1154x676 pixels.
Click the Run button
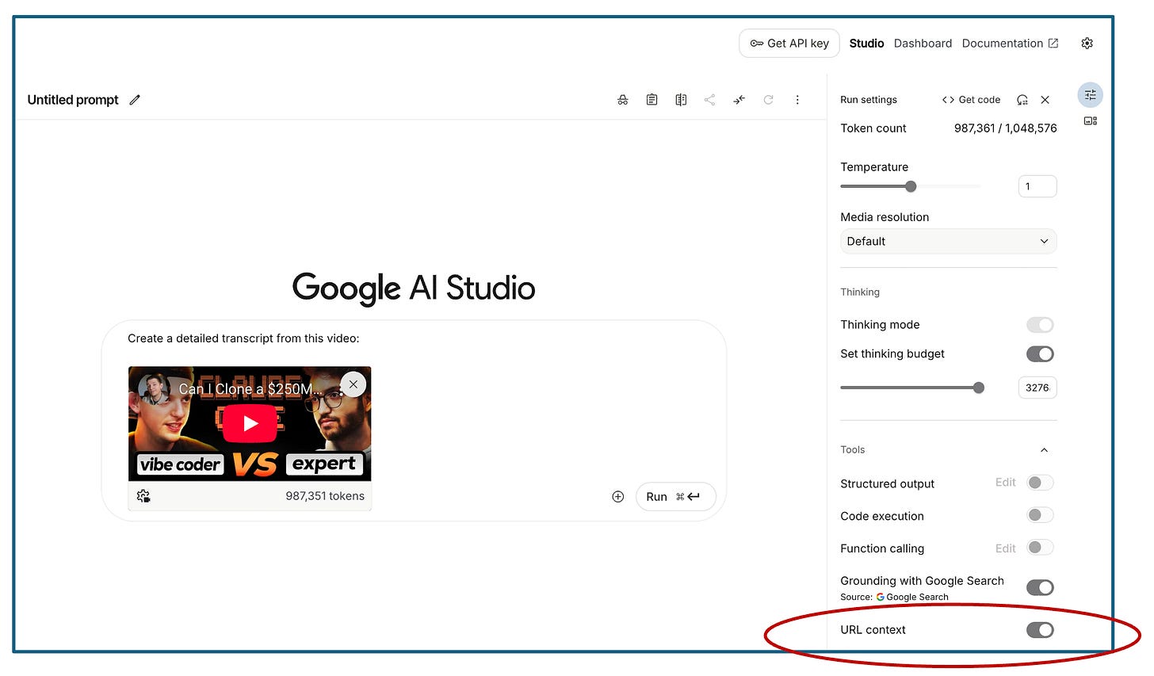675,497
